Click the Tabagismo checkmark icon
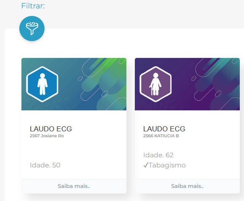This screenshot has height=201, width=244. (x=146, y=165)
